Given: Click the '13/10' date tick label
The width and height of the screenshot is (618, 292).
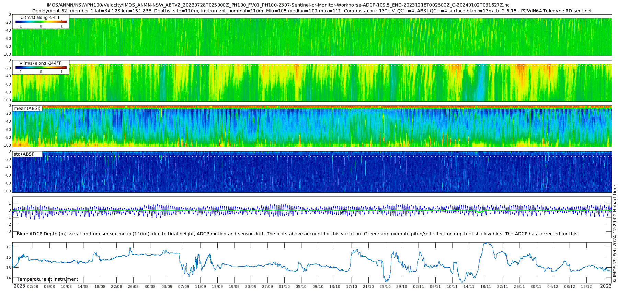Looking at the screenshot, I should pyautogui.click(x=335, y=287).
